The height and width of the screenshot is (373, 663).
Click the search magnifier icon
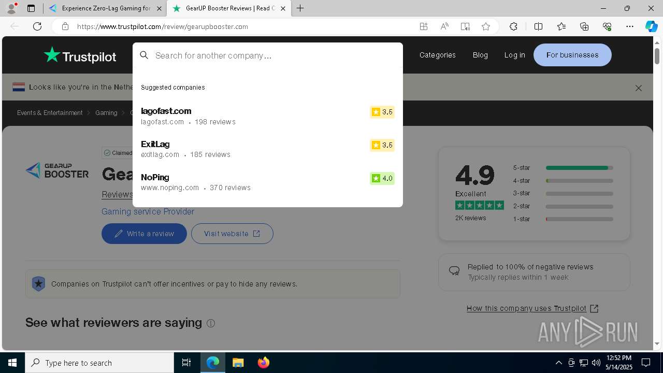pos(145,55)
